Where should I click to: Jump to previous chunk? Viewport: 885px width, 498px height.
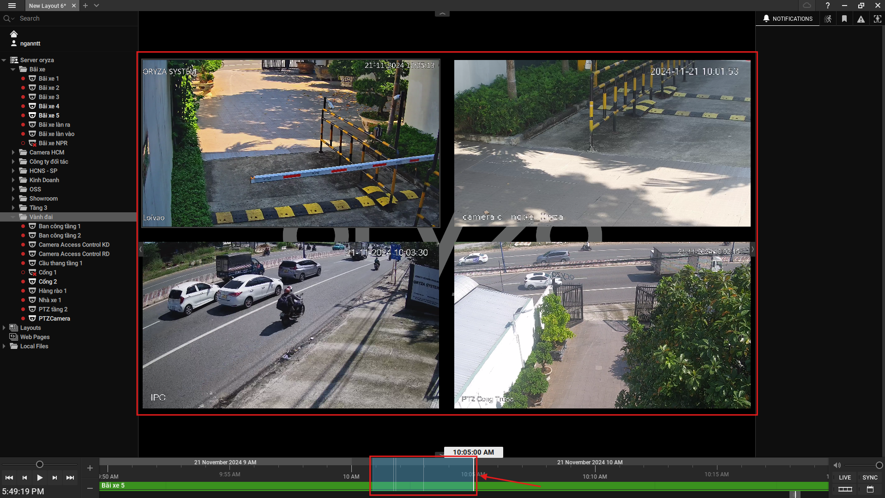(9, 478)
